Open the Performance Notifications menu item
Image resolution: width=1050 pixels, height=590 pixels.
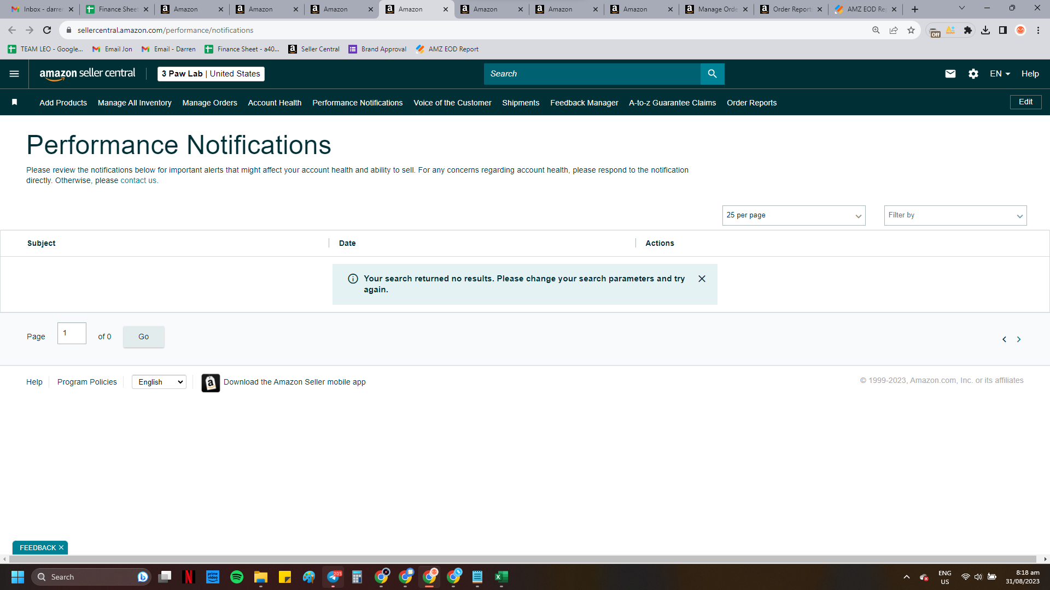[x=358, y=103]
